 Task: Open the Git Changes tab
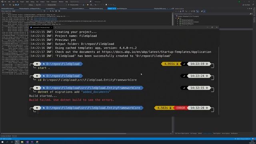click(194, 133)
